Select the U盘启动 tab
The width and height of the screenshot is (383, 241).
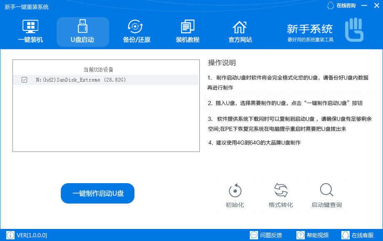[82, 32]
